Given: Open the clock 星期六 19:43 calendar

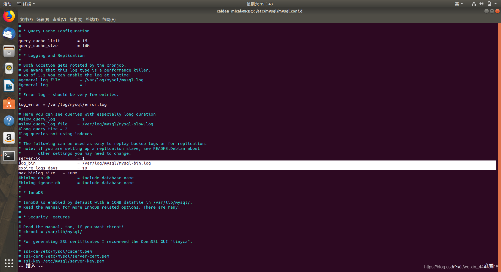Looking at the screenshot, I should click(259, 4).
